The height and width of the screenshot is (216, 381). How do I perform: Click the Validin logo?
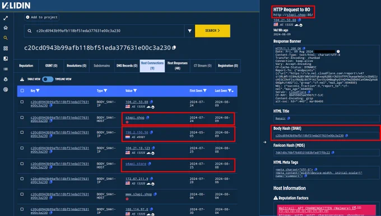coord(16,6)
